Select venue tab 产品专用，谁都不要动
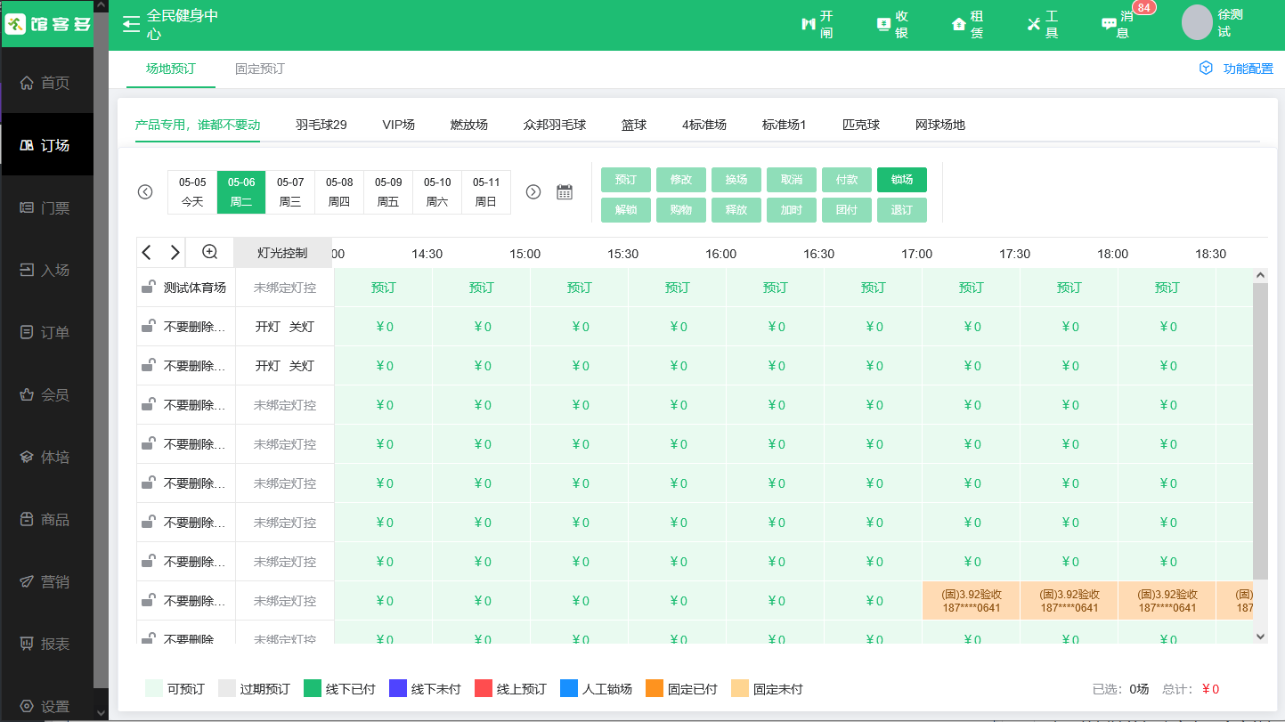Image resolution: width=1285 pixels, height=722 pixels. click(198, 125)
